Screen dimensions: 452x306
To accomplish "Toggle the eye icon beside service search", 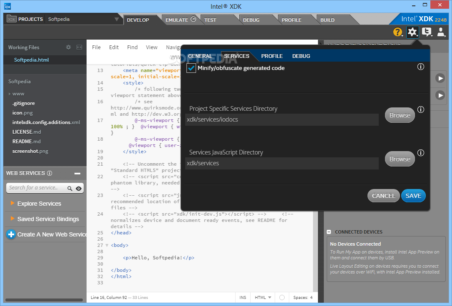I will [79, 188].
